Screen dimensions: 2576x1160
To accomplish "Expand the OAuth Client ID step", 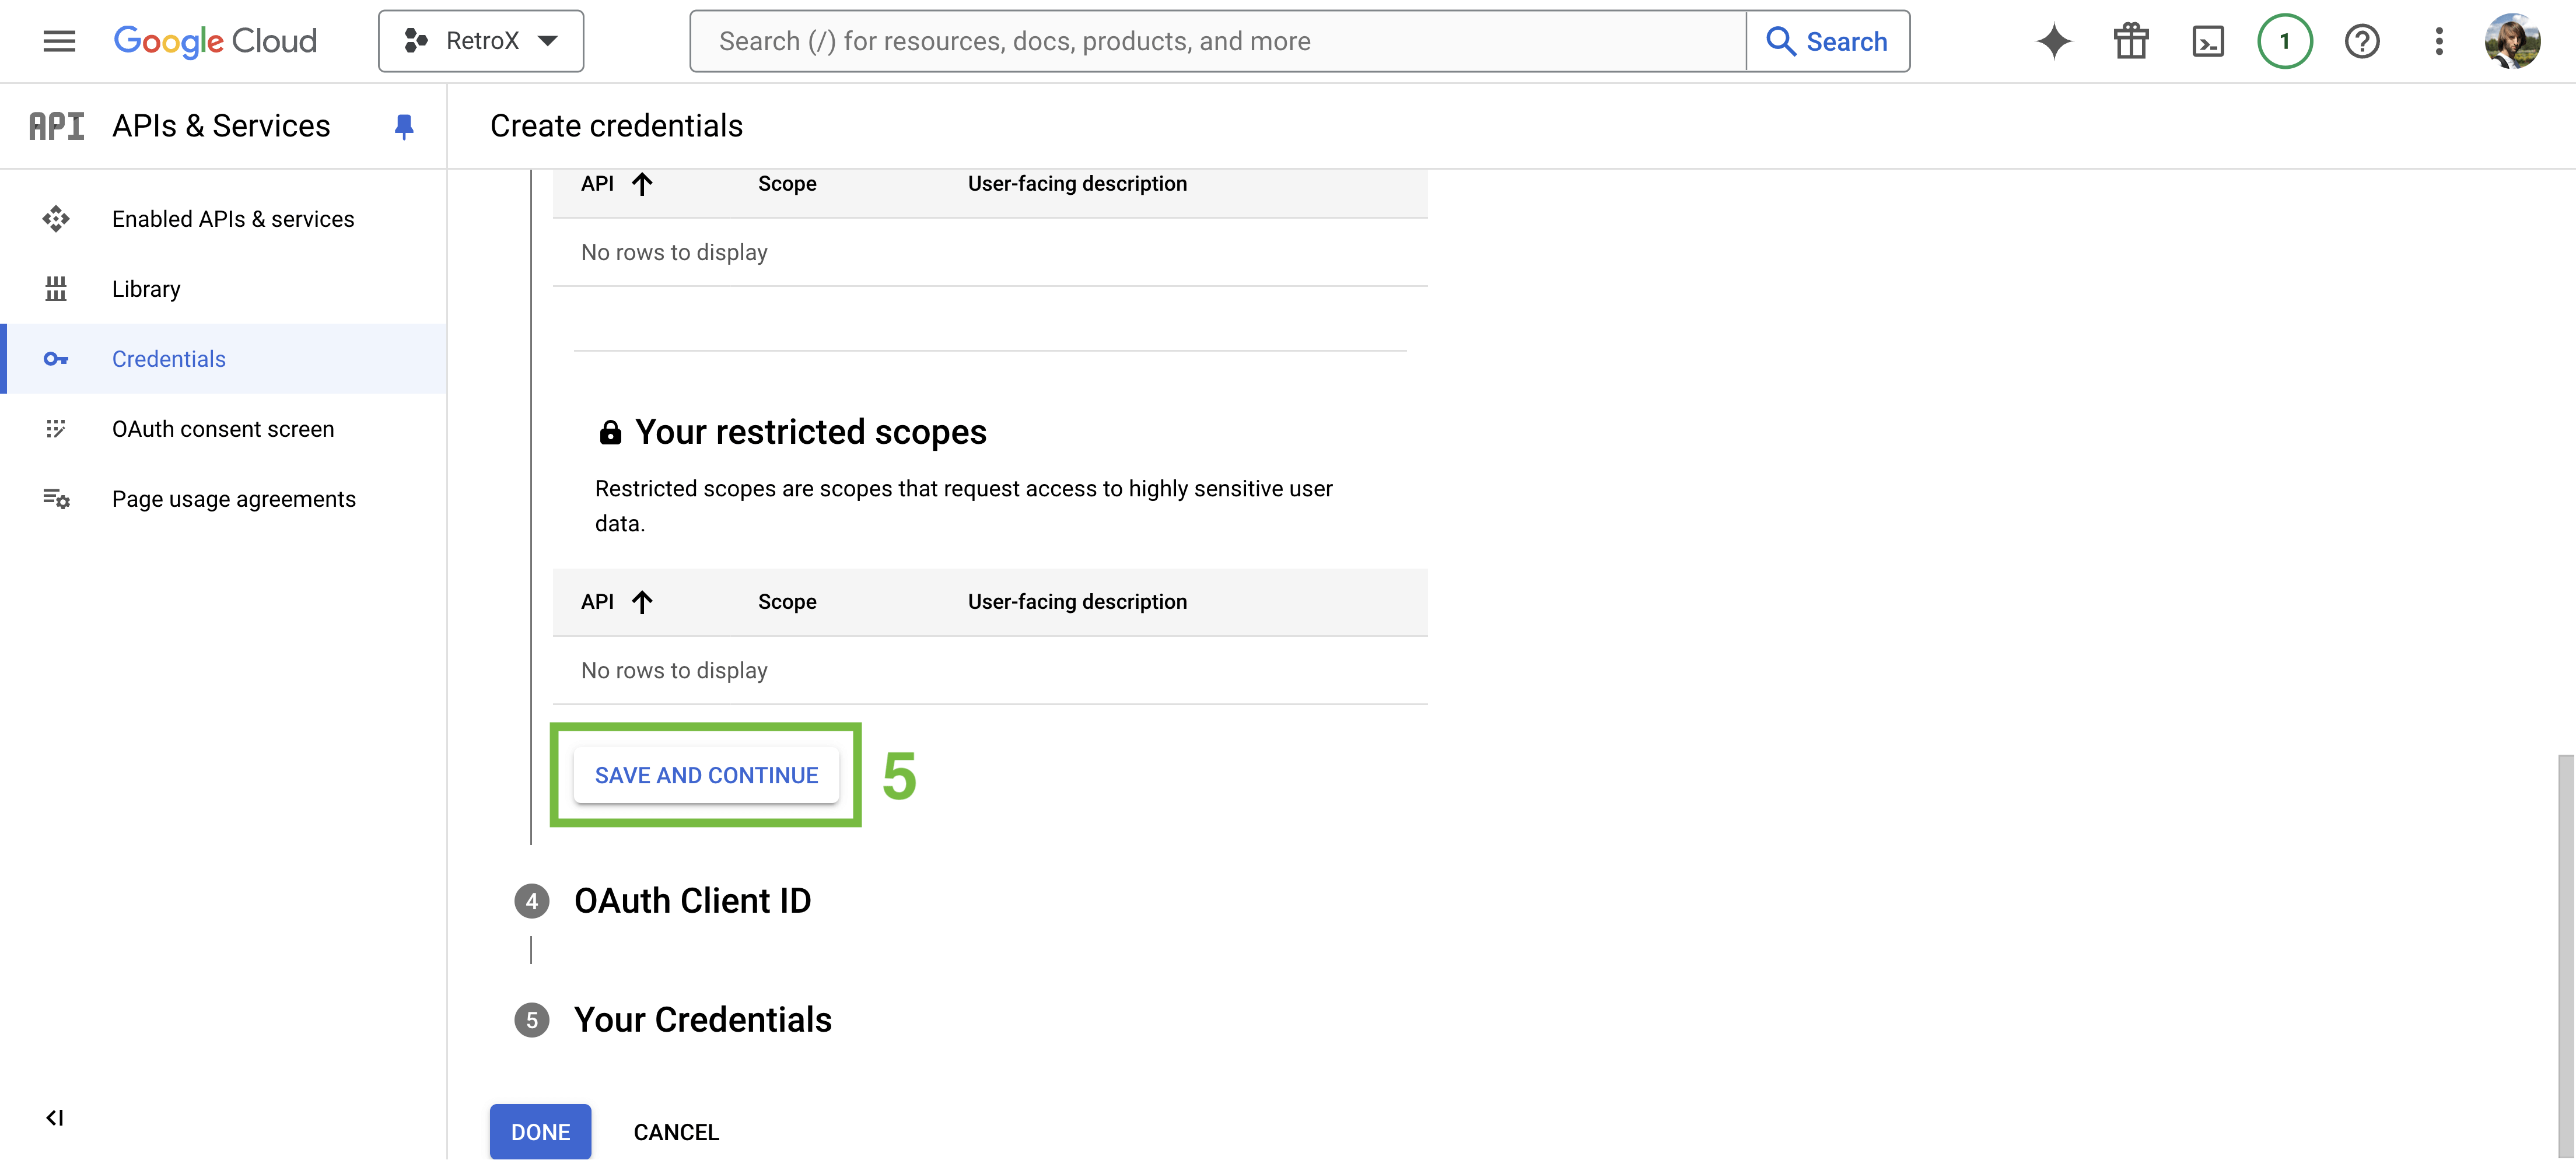I will coord(692,901).
